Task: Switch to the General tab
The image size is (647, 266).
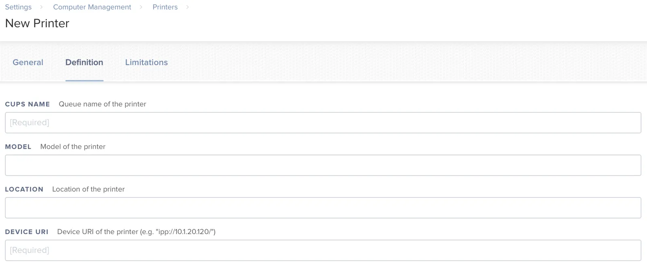Action: (28, 62)
